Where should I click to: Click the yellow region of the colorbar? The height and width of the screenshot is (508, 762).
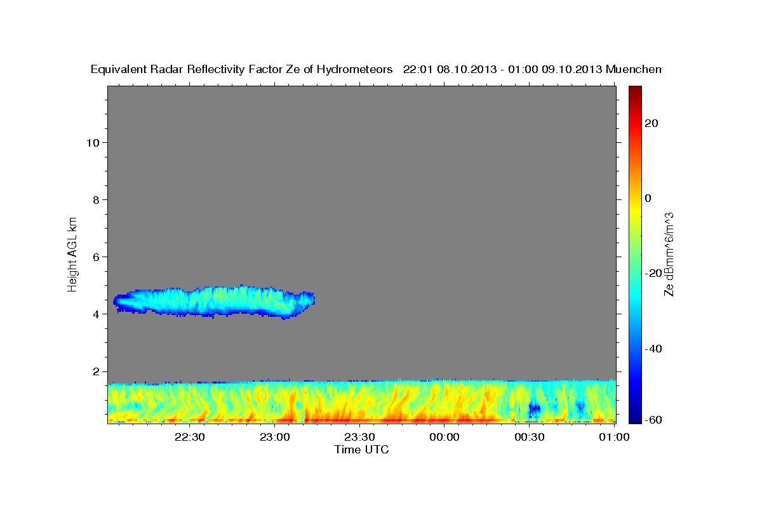pos(635,210)
